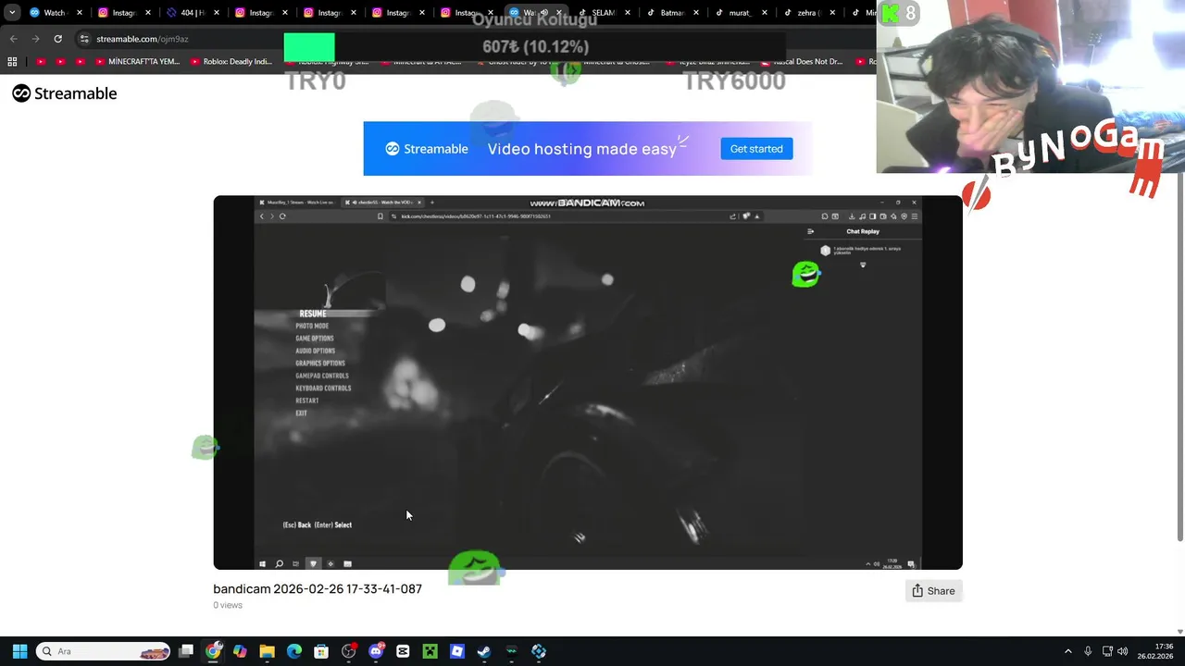Viewport: 1185px width, 666px height.
Task: Open the MİNECRAFT'TA YEM... bookmark
Action: click(137, 62)
